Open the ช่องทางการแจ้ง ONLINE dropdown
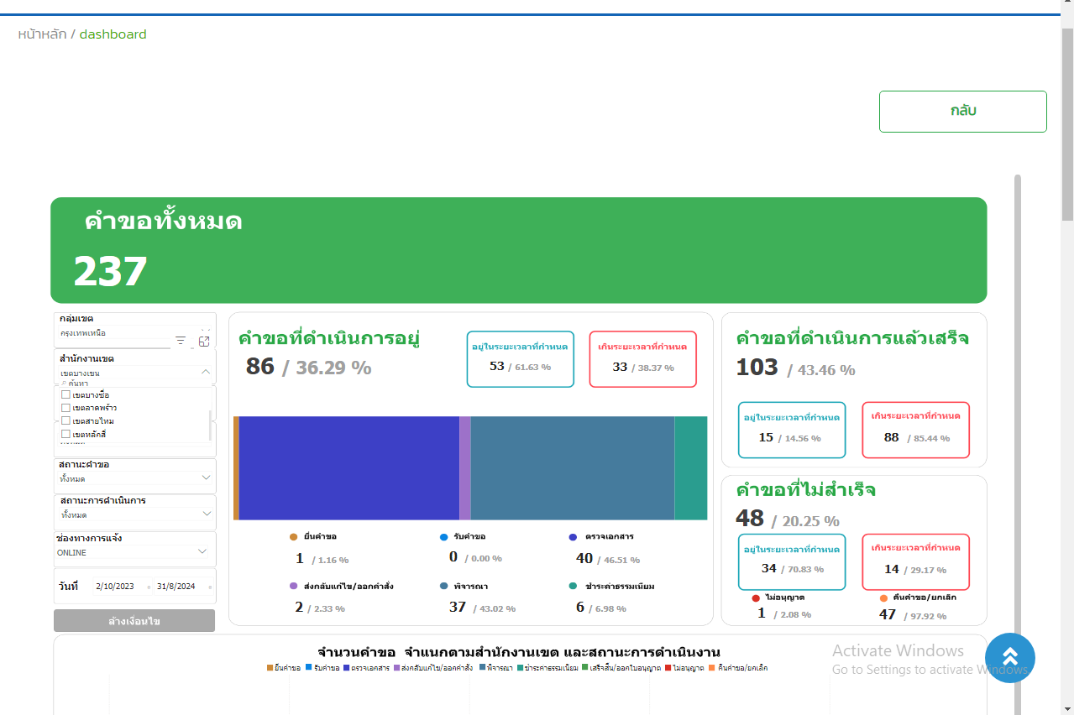 click(202, 552)
